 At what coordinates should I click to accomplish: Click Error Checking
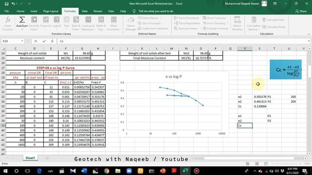coord(214,23)
